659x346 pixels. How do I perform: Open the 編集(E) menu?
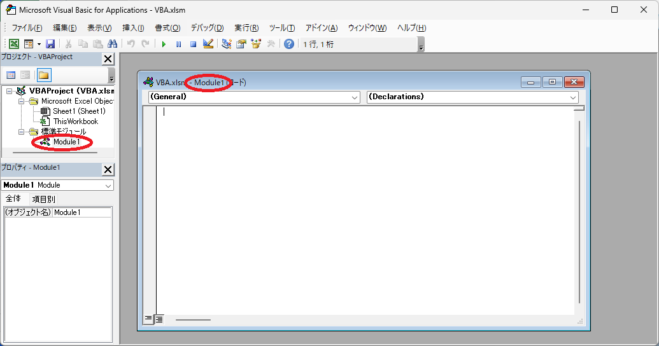(65, 28)
